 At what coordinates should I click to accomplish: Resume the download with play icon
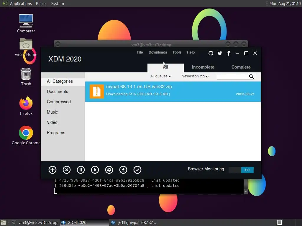pyautogui.click(x=95, y=170)
